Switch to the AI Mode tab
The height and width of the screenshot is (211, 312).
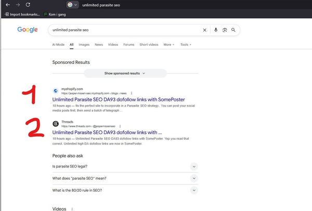58,45
